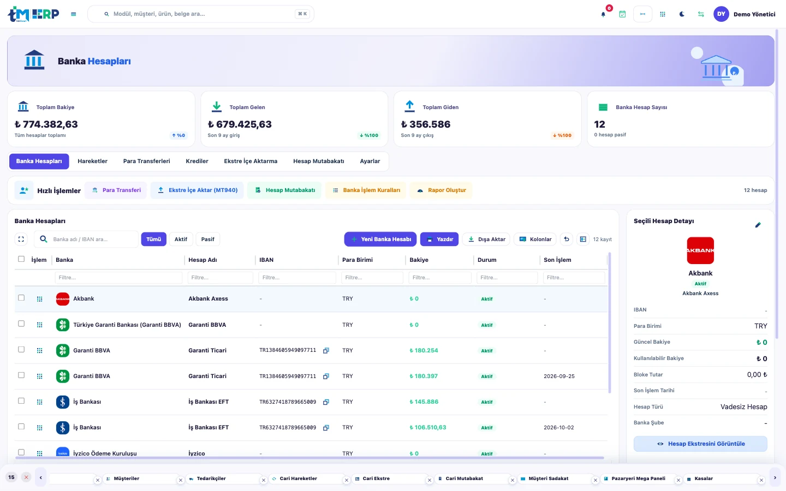Open the notifications bell

(x=603, y=14)
